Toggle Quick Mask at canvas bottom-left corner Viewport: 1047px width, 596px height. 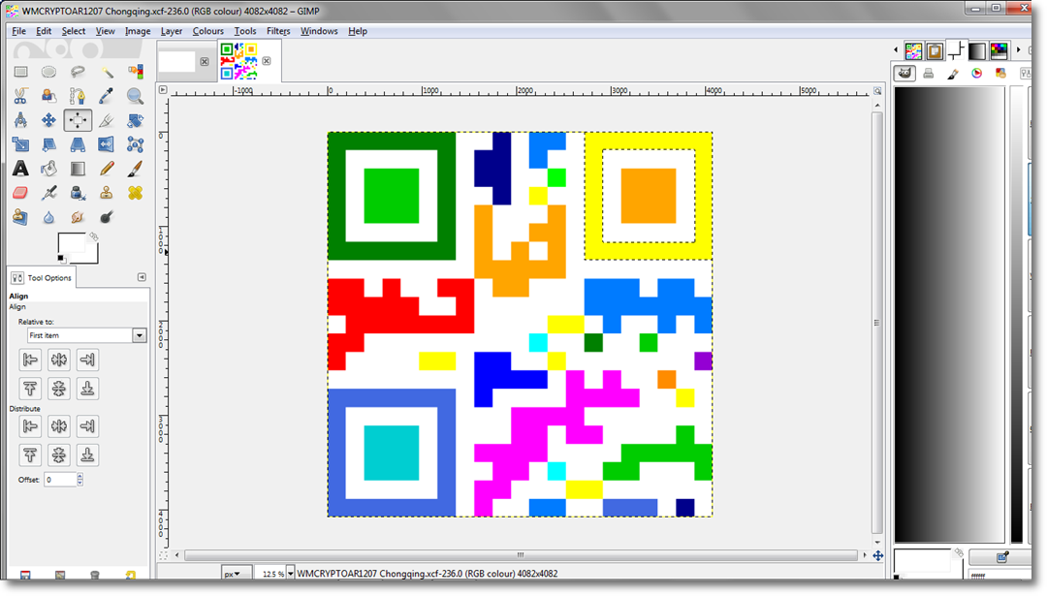[163, 555]
